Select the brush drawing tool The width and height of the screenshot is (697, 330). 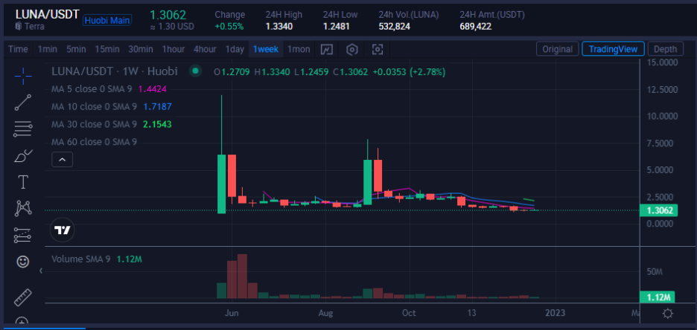point(23,155)
